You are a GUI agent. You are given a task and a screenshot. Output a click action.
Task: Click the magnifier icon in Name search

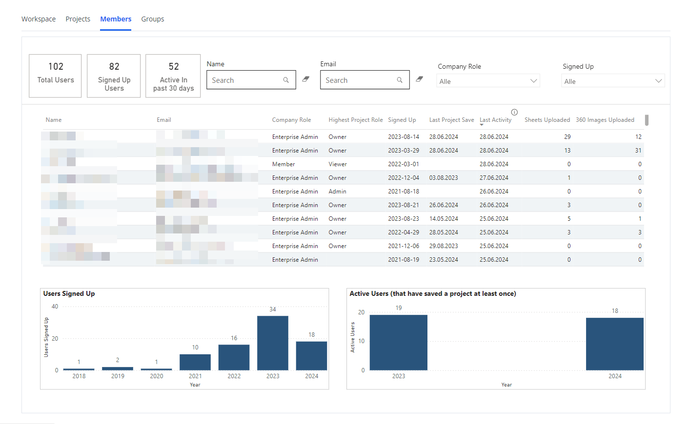[x=286, y=80]
